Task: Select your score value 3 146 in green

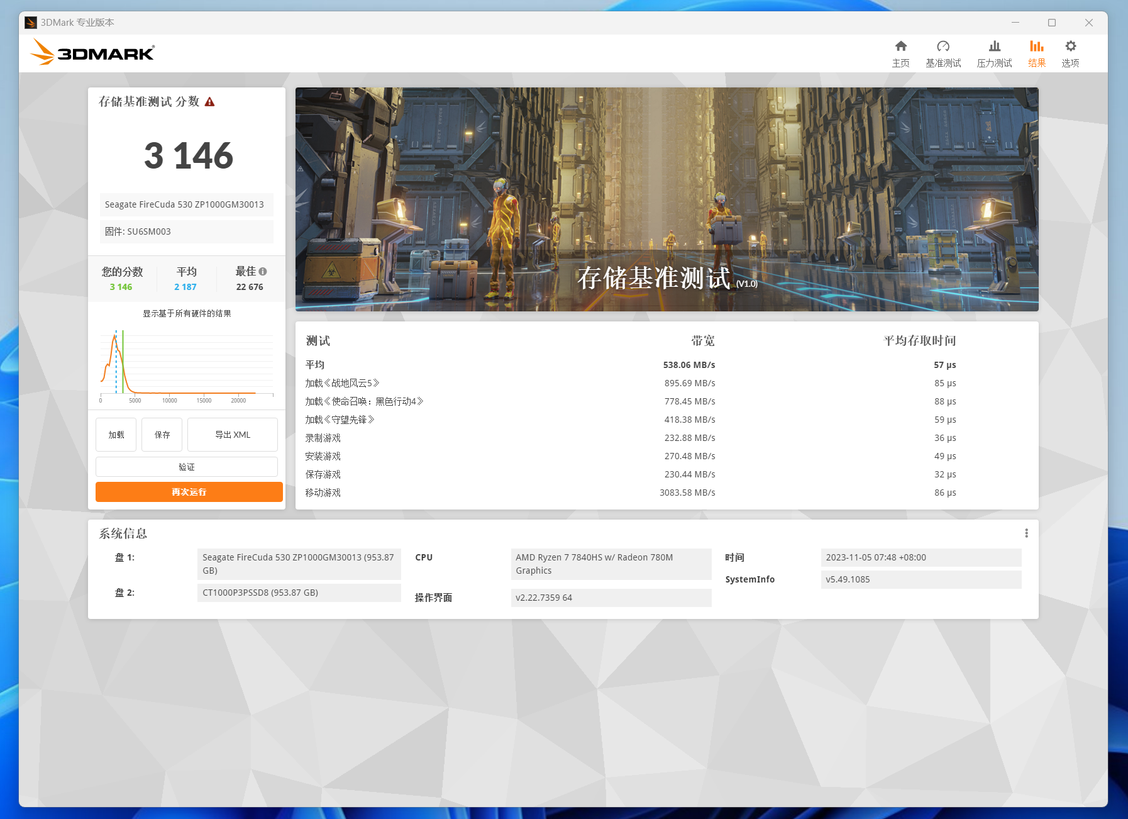Action: [121, 287]
